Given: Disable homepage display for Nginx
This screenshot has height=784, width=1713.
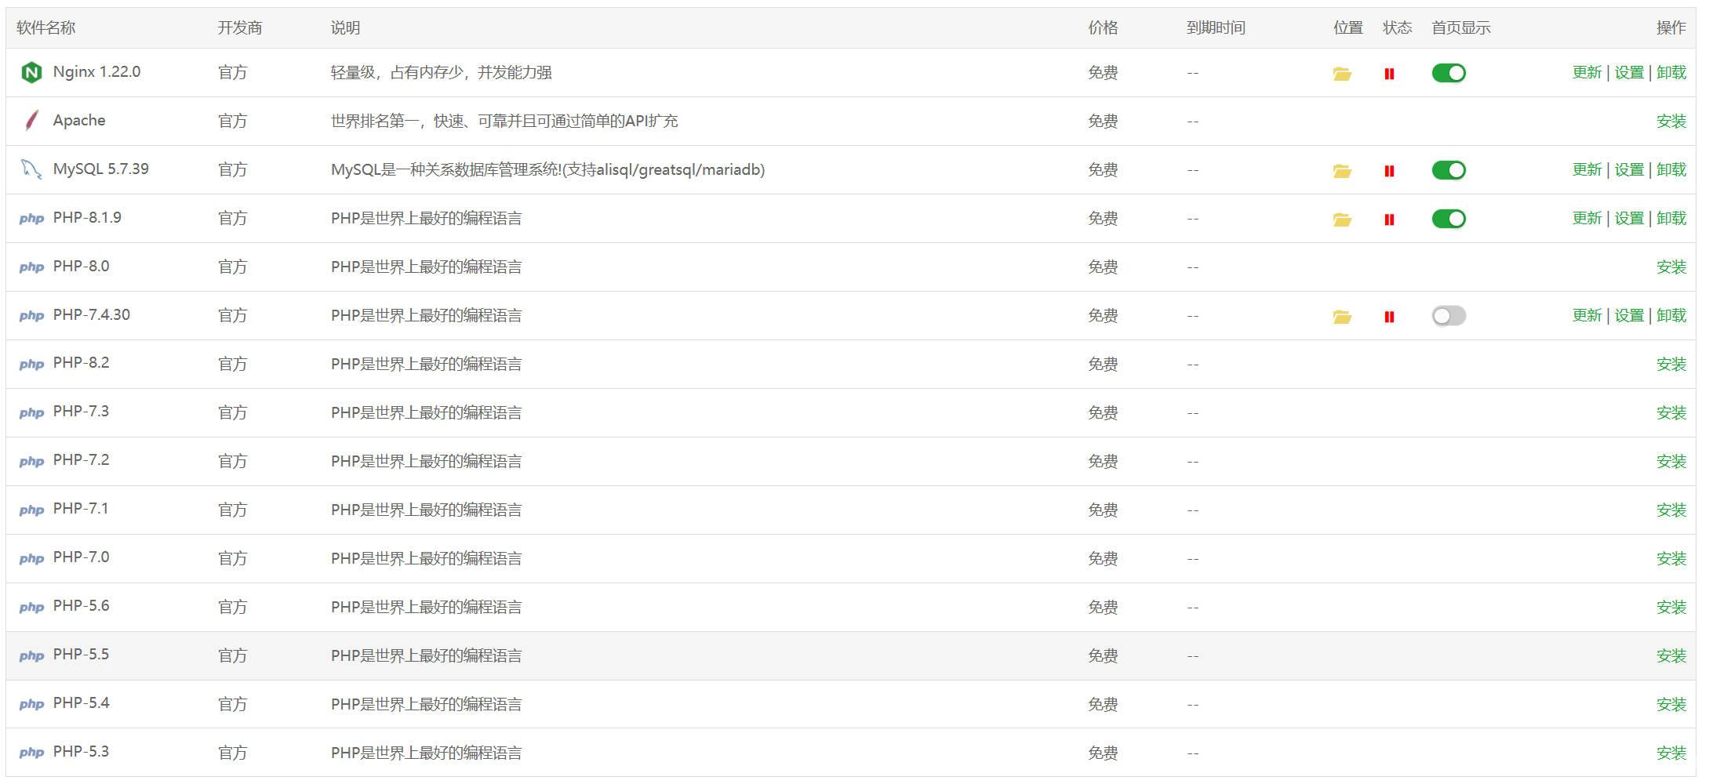Looking at the screenshot, I should [1449, 73].
